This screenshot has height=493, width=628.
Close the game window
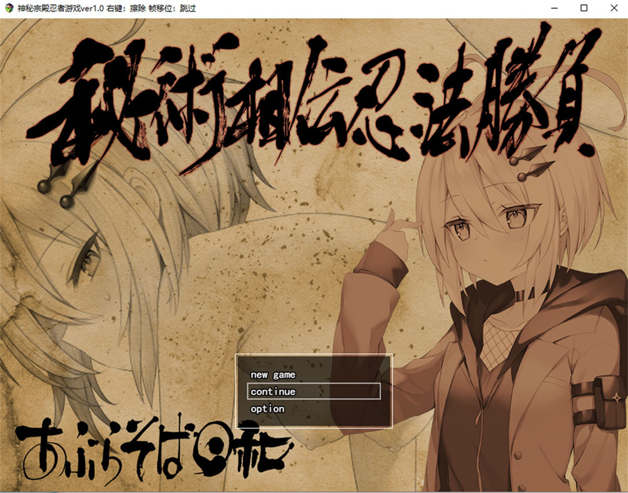(614, 8)
